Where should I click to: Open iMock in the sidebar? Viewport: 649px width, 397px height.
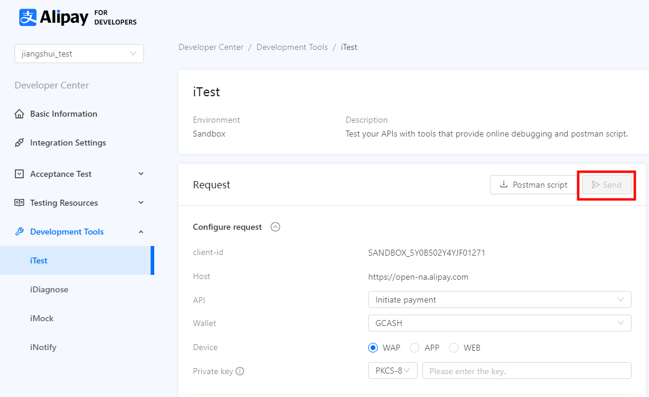coord(42,318)
